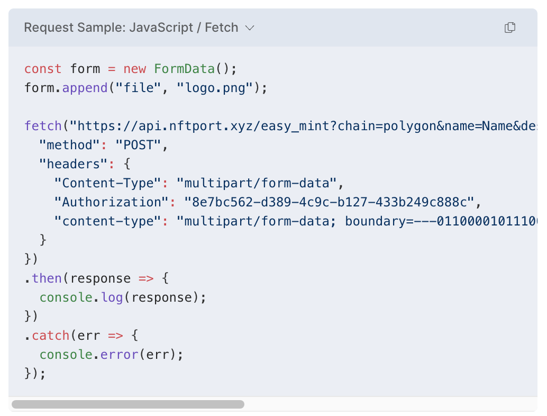Click the Request Sample header bar
This screenshot has height=416, width=547.
pos(317,28)
